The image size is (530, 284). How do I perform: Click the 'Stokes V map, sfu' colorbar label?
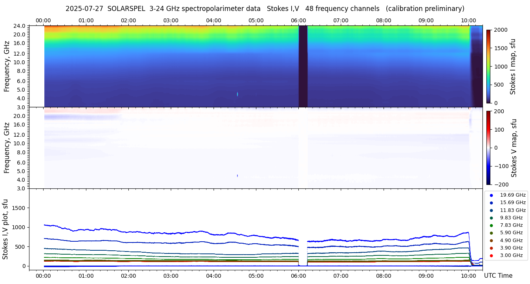514,148
